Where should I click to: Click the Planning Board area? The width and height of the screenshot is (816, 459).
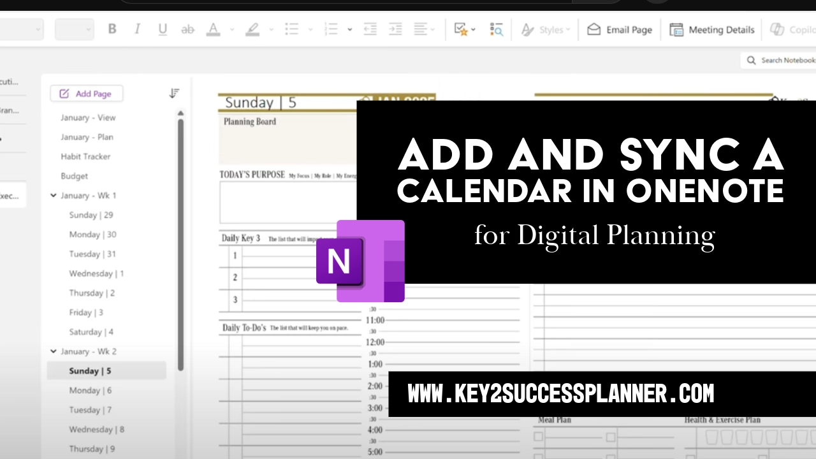click(288, 139)
